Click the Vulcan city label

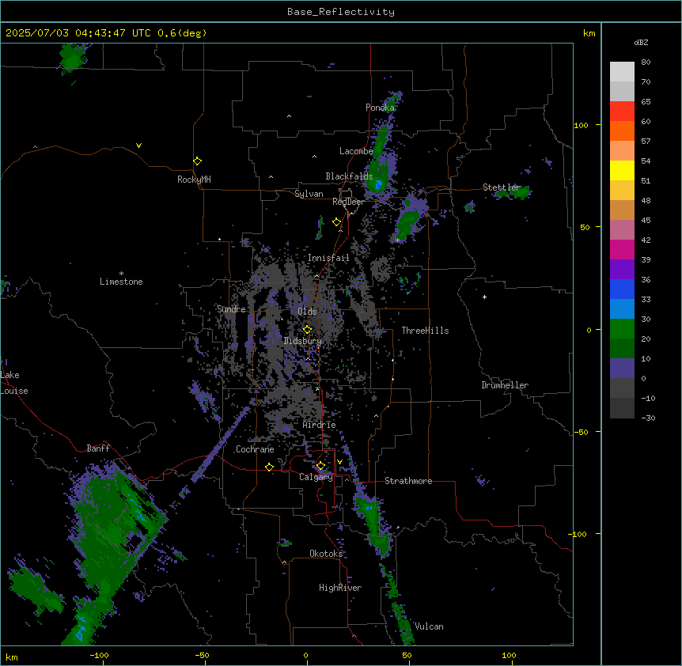429,626
